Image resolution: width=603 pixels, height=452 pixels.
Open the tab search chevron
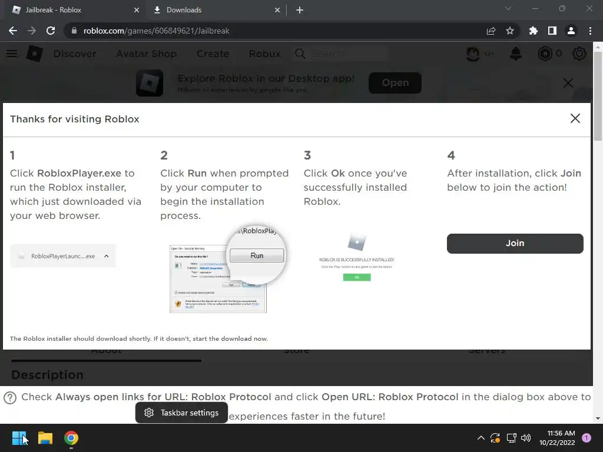(x=508, y=8)
